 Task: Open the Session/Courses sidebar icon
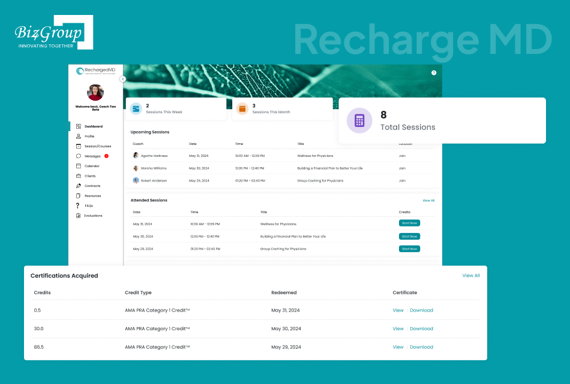(78, 146)
